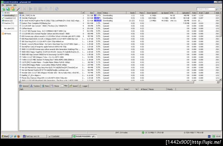Screen dimensions: 223x146
Task: Click the µTorrent taskbar button
Action: [x=85, y=136]
